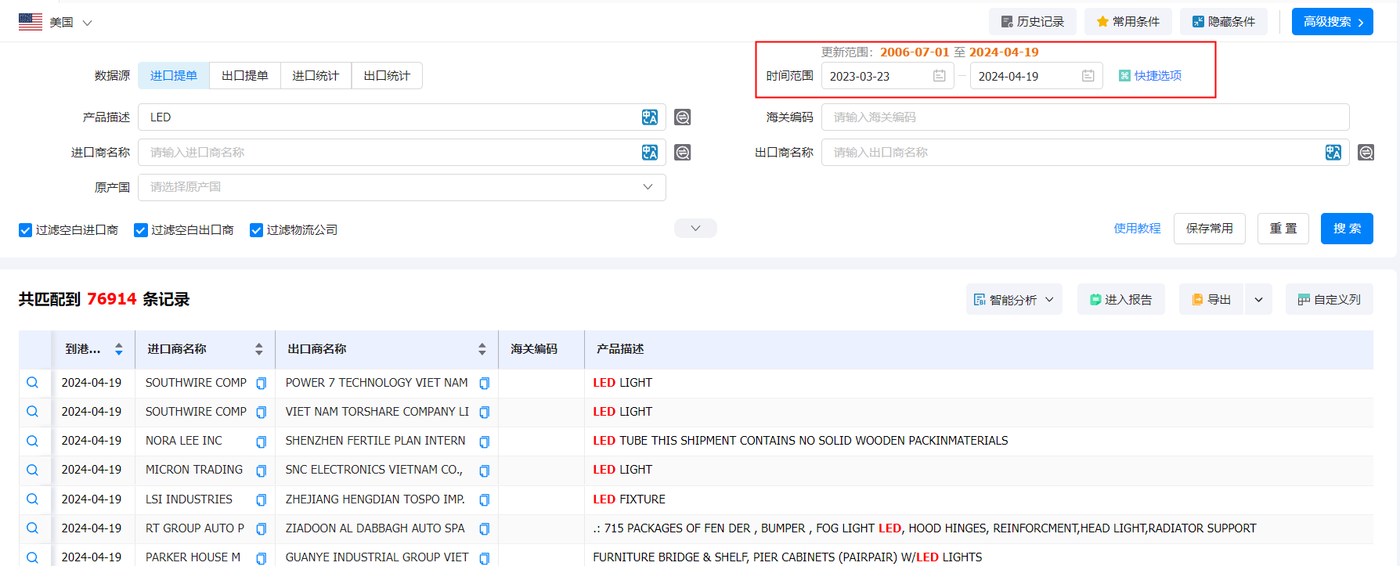1400x566 pixels.
Task: Open calendar icon for start date 2023-03-23
Action: point(940,76)
